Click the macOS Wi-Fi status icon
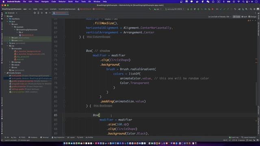 (x=238, y=2)
